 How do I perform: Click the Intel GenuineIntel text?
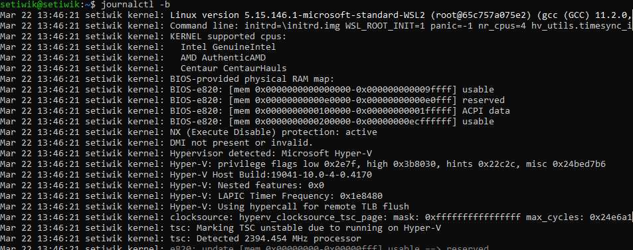point(228,47)
